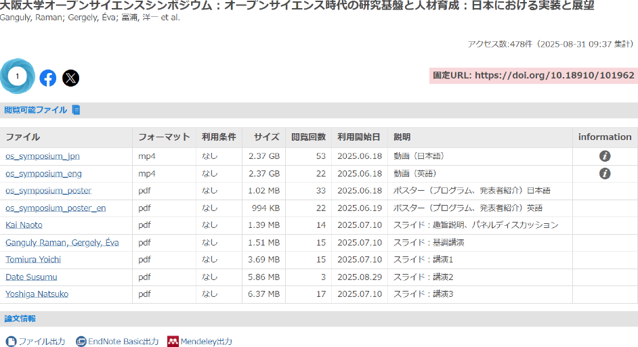Click the 1.02 MB size cell
The image size is (638, 347).
263,191
